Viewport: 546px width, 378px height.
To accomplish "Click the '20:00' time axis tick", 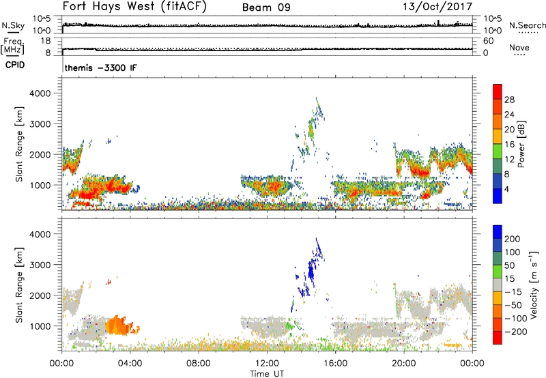I will (x=404, y=364).
